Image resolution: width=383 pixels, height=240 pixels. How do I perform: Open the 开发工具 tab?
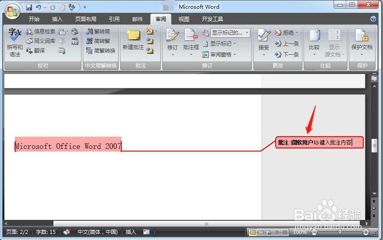(x=212, y=19)
